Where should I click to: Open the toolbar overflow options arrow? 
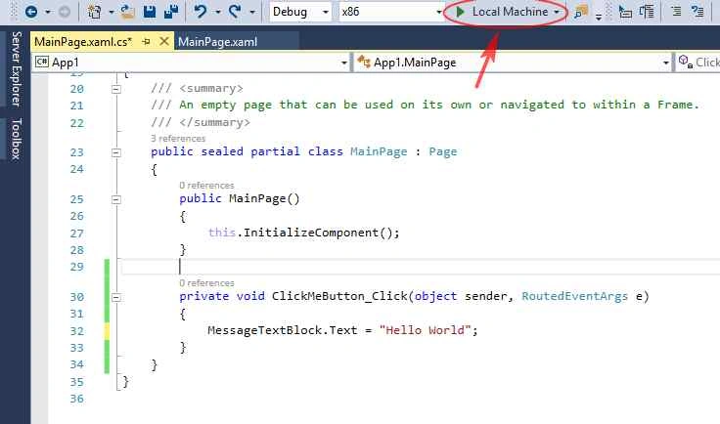point(599,17)
